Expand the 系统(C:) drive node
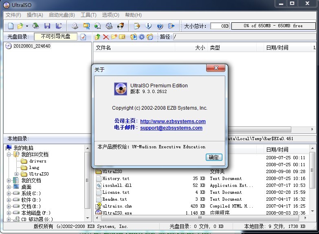The image size is (319, 234). (9, 193)
